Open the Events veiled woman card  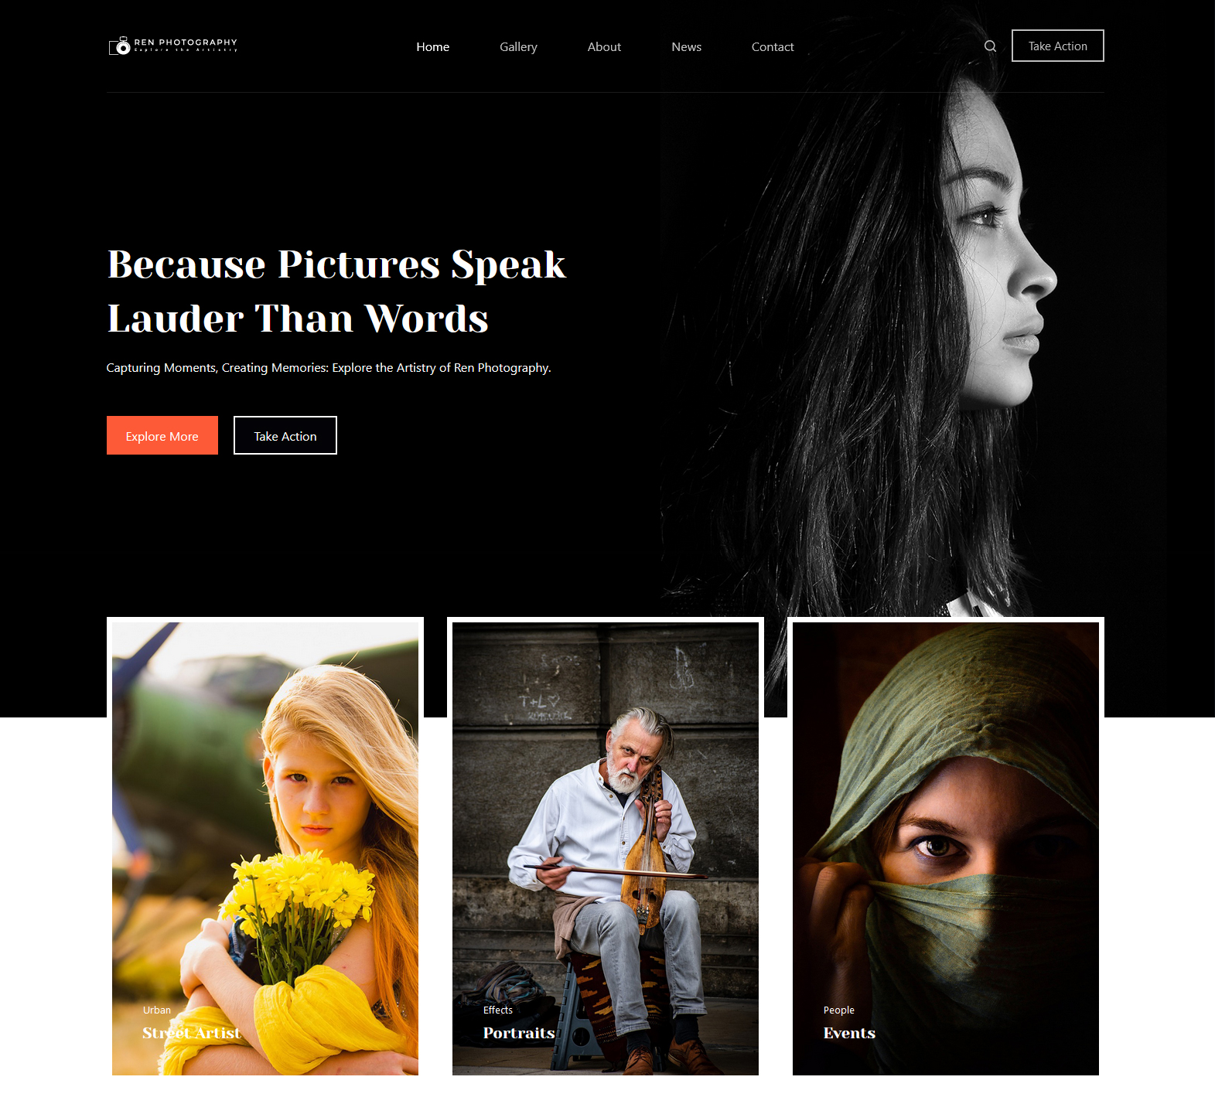(946, 848)
